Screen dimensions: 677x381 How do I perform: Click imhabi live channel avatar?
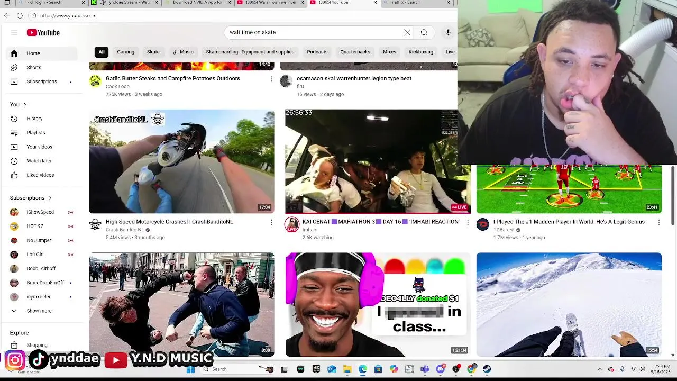pos(291,224)
